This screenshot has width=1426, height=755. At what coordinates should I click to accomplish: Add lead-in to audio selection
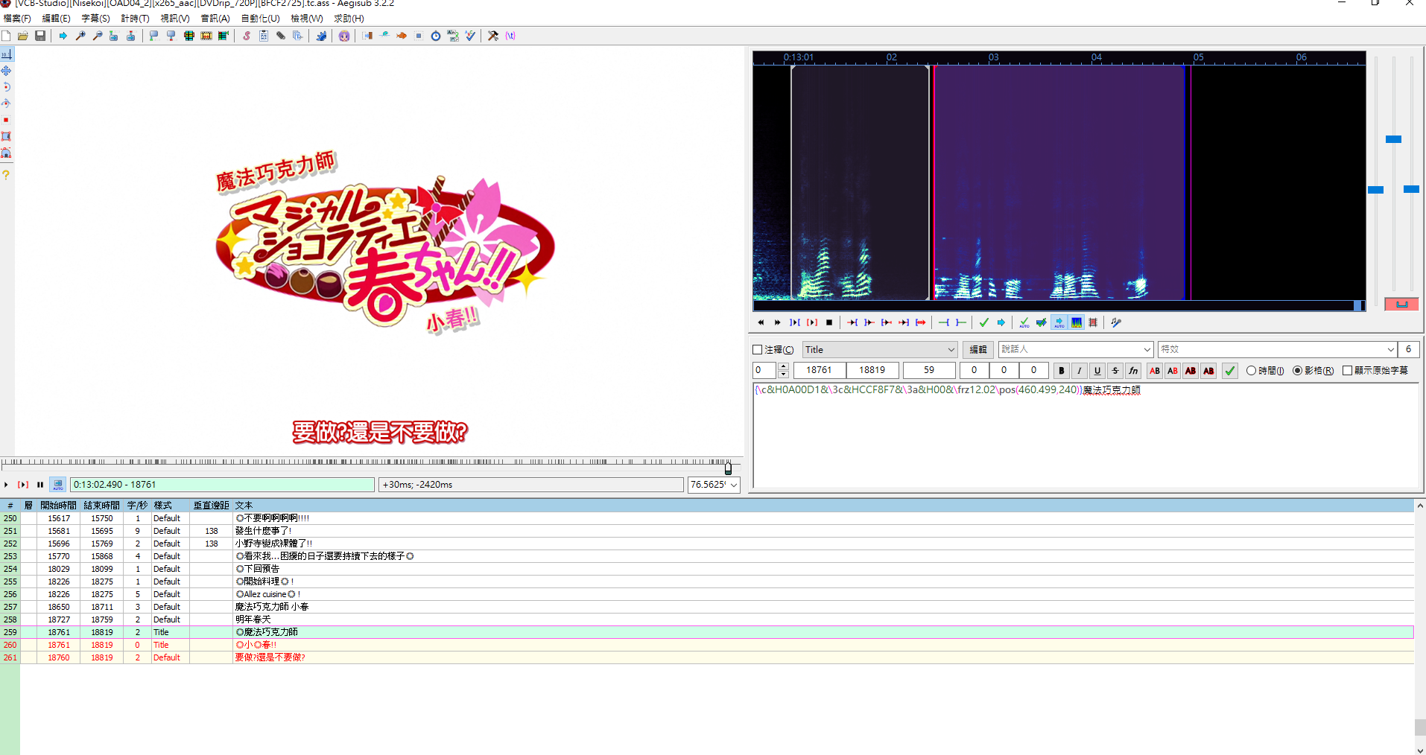[x=944, y=322]
